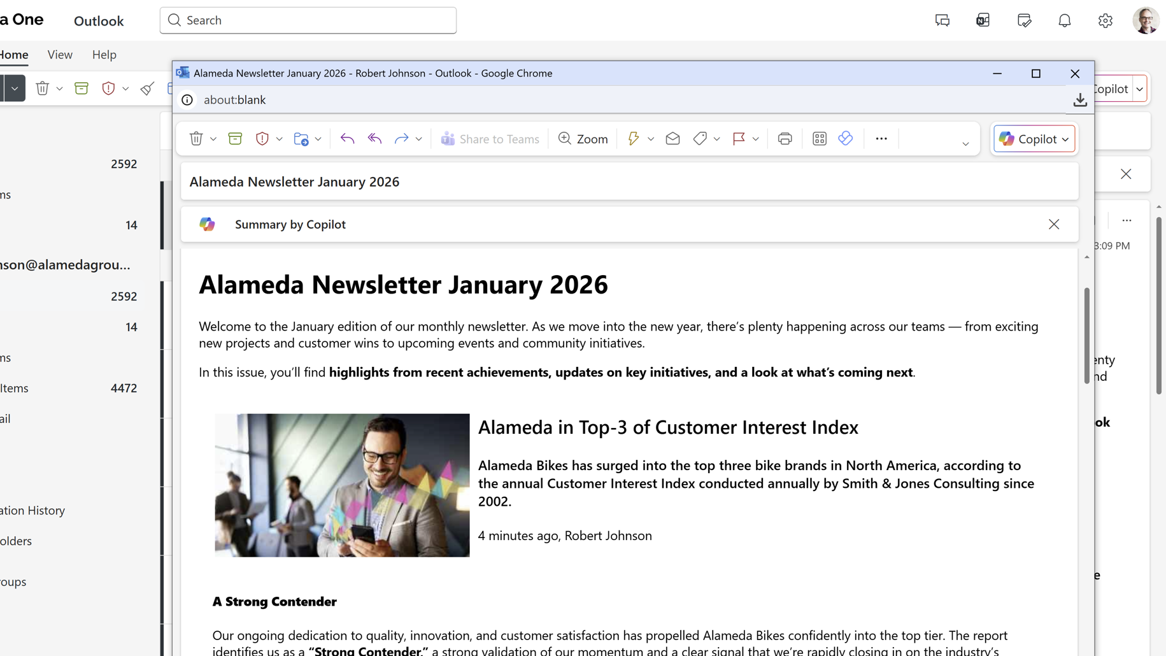The width and height of the screenshot is (1166, 656).
Task: Open My Day tasks icon in header
Action: tap(1024, 20)
